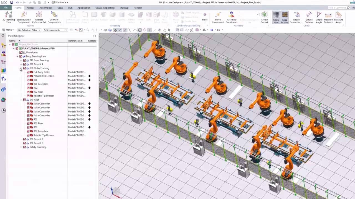
Task: Uncheck the POWER ROLLERBED checkbox
Action: [x=28, y=76]
